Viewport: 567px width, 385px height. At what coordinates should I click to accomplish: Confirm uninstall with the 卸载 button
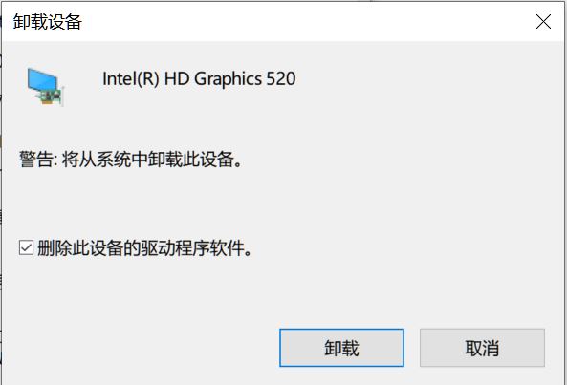click(x=341, y=348)
